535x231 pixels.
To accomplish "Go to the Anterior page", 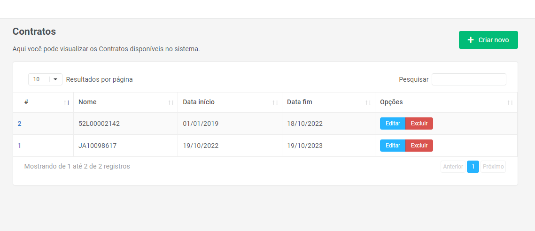I will [x=453, y=167].
